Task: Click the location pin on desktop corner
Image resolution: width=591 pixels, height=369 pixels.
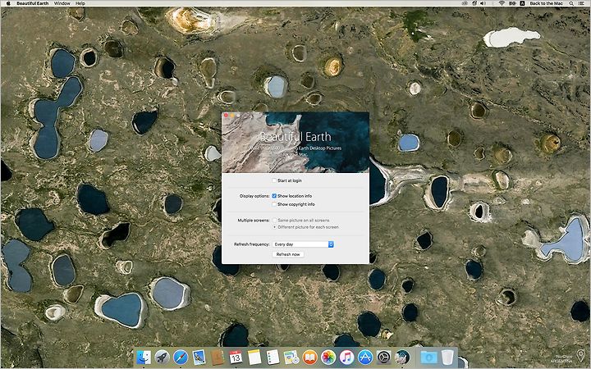Action: pos(581,355)
